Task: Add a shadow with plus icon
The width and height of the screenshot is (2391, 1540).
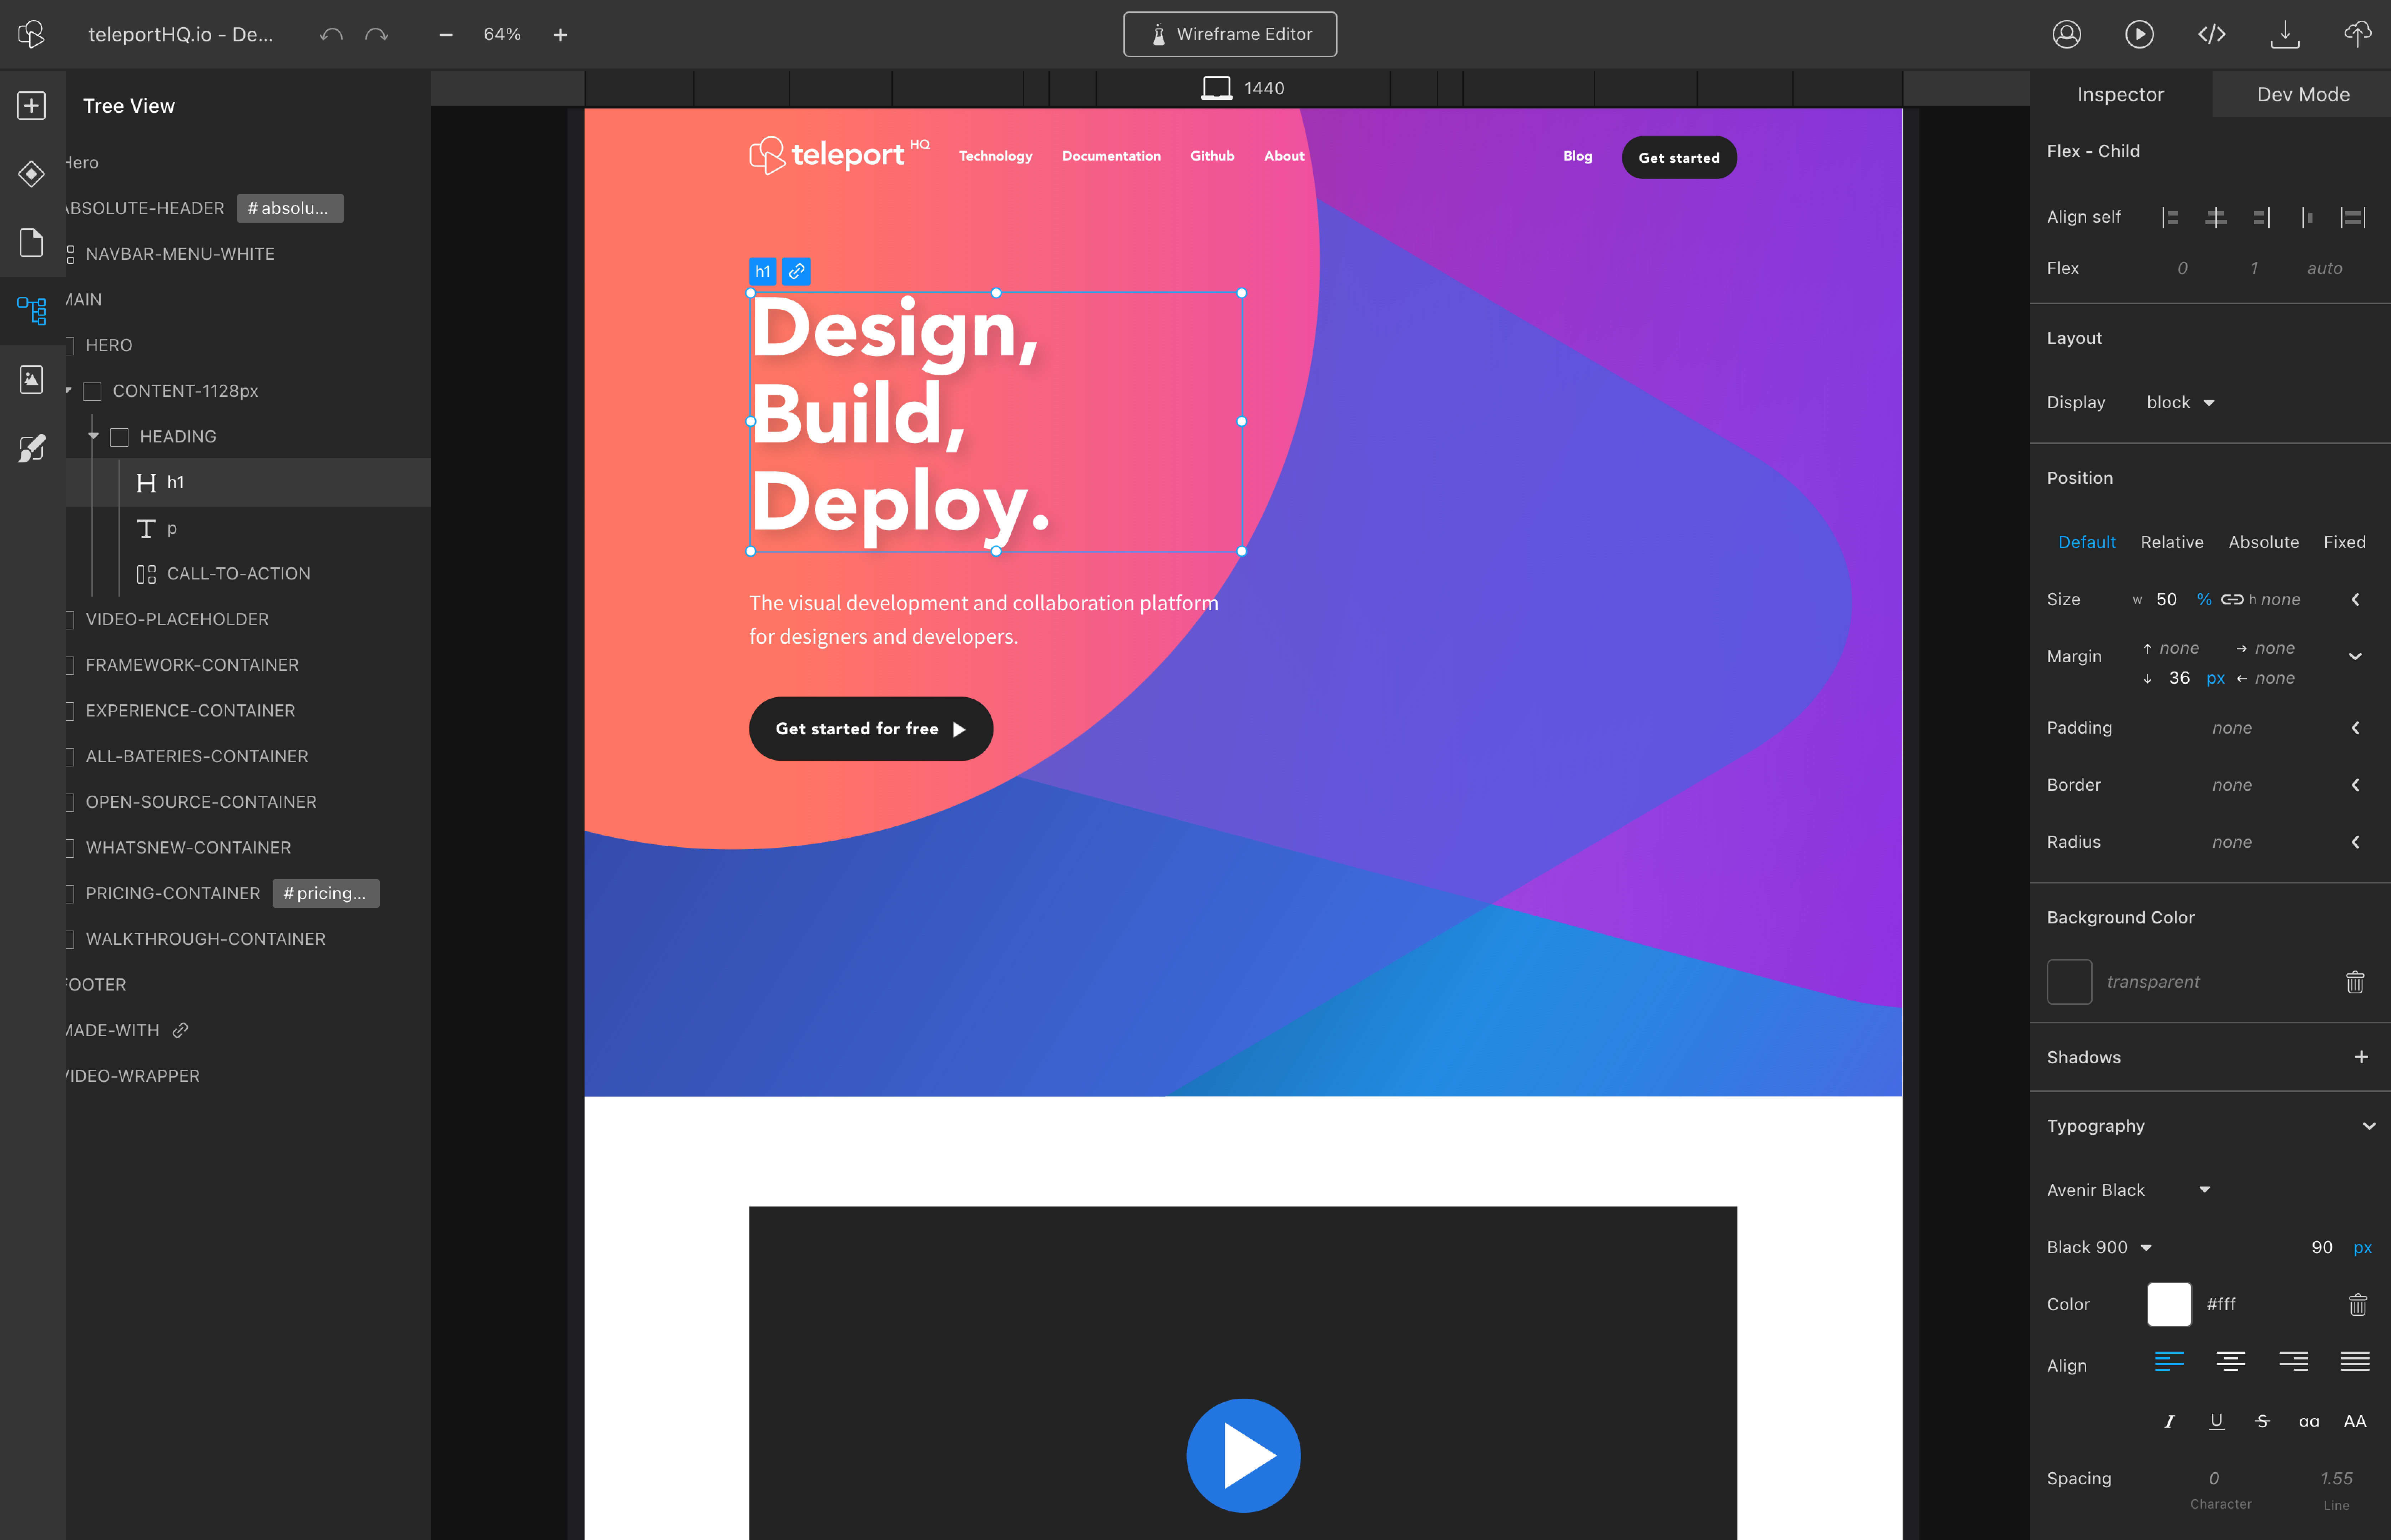Action: click(x=2361, y=1057)
